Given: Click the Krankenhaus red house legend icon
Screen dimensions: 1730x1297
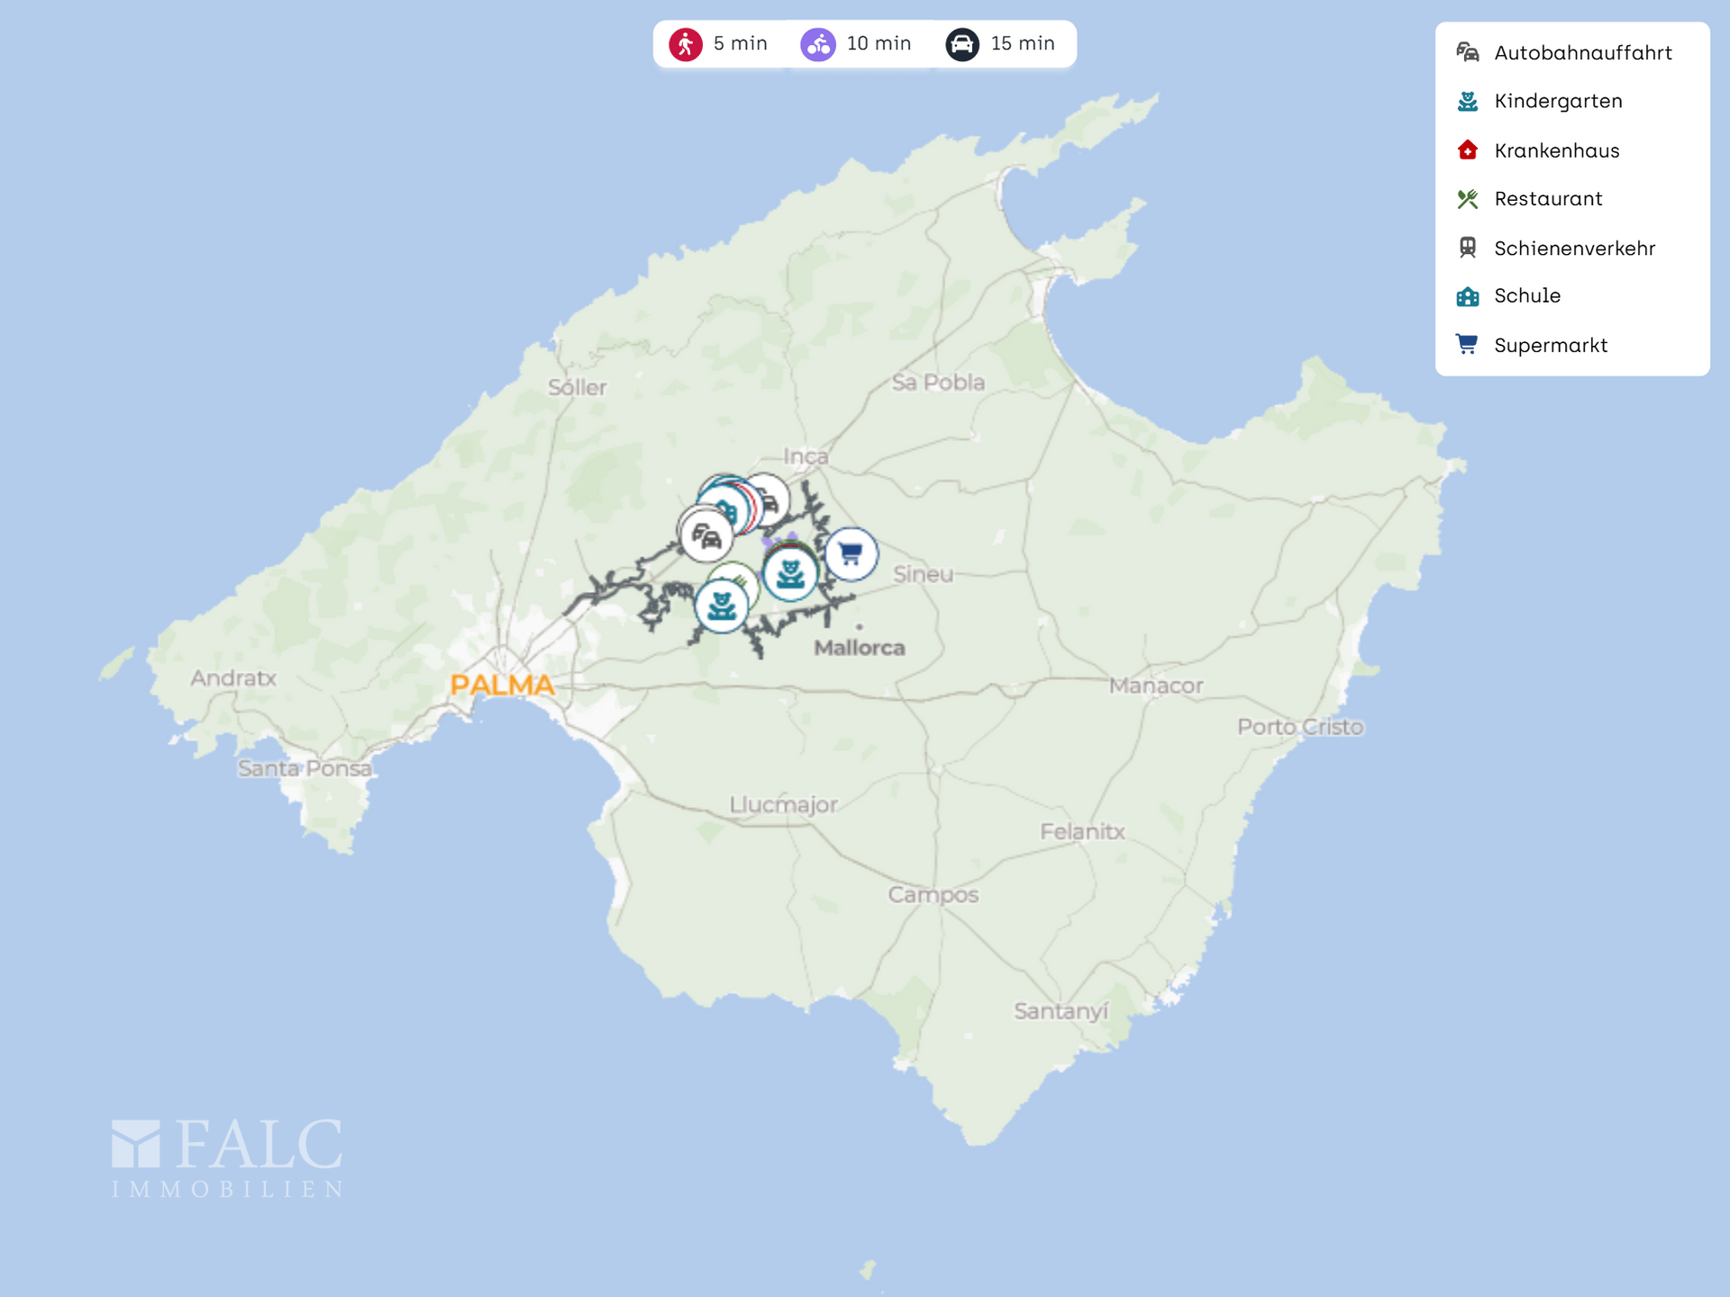Looking at the screenshot, I should [1467, 150].
